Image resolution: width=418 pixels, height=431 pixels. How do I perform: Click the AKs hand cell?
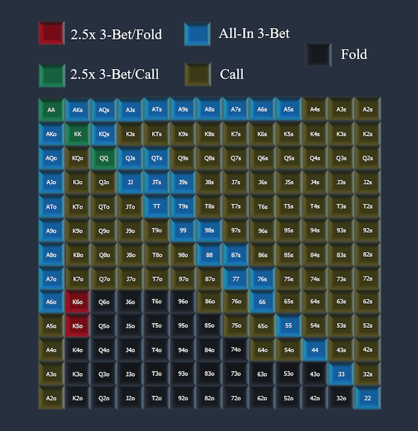78,110
